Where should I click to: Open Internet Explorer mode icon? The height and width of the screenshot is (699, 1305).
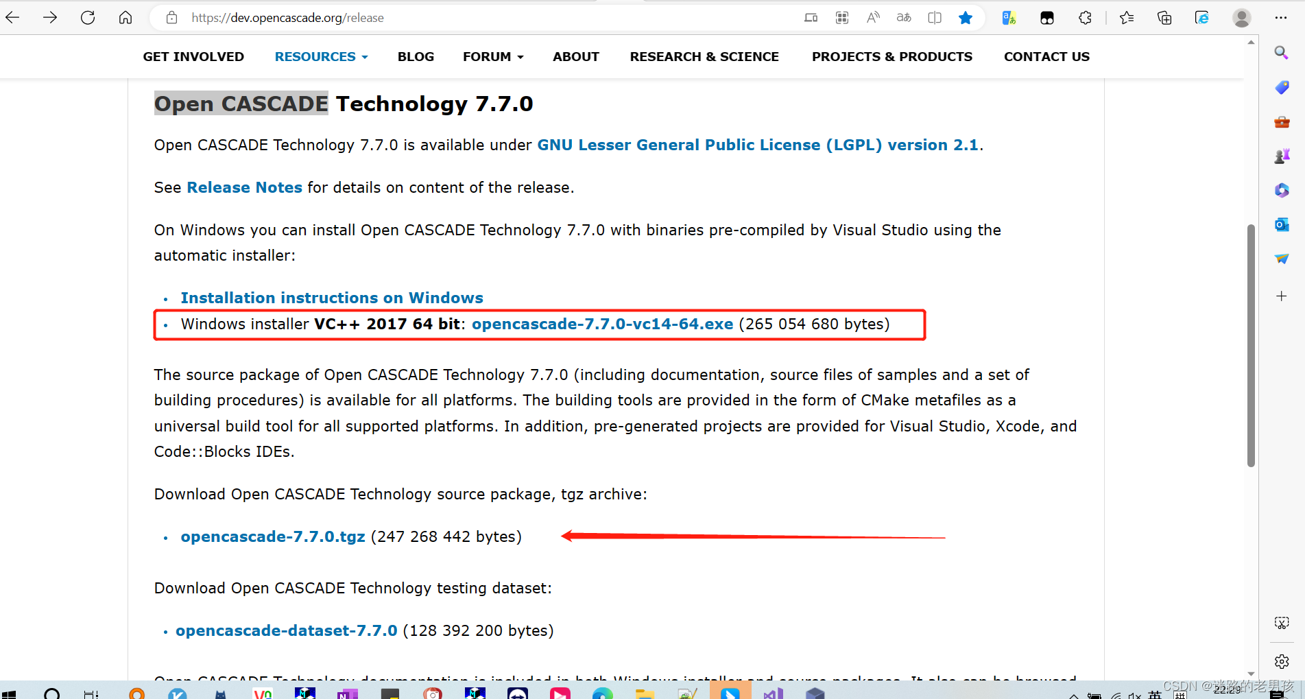click(x=1202, y=18)
